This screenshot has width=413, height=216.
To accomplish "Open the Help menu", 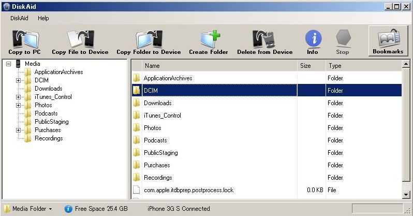I will coord(43,18).
